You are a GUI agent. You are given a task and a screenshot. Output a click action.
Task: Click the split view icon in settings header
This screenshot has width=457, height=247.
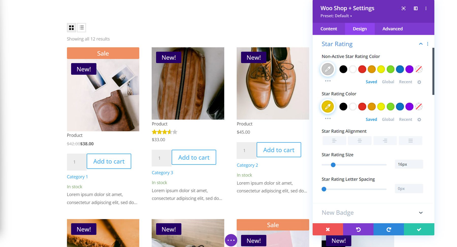tap(416, 8)
